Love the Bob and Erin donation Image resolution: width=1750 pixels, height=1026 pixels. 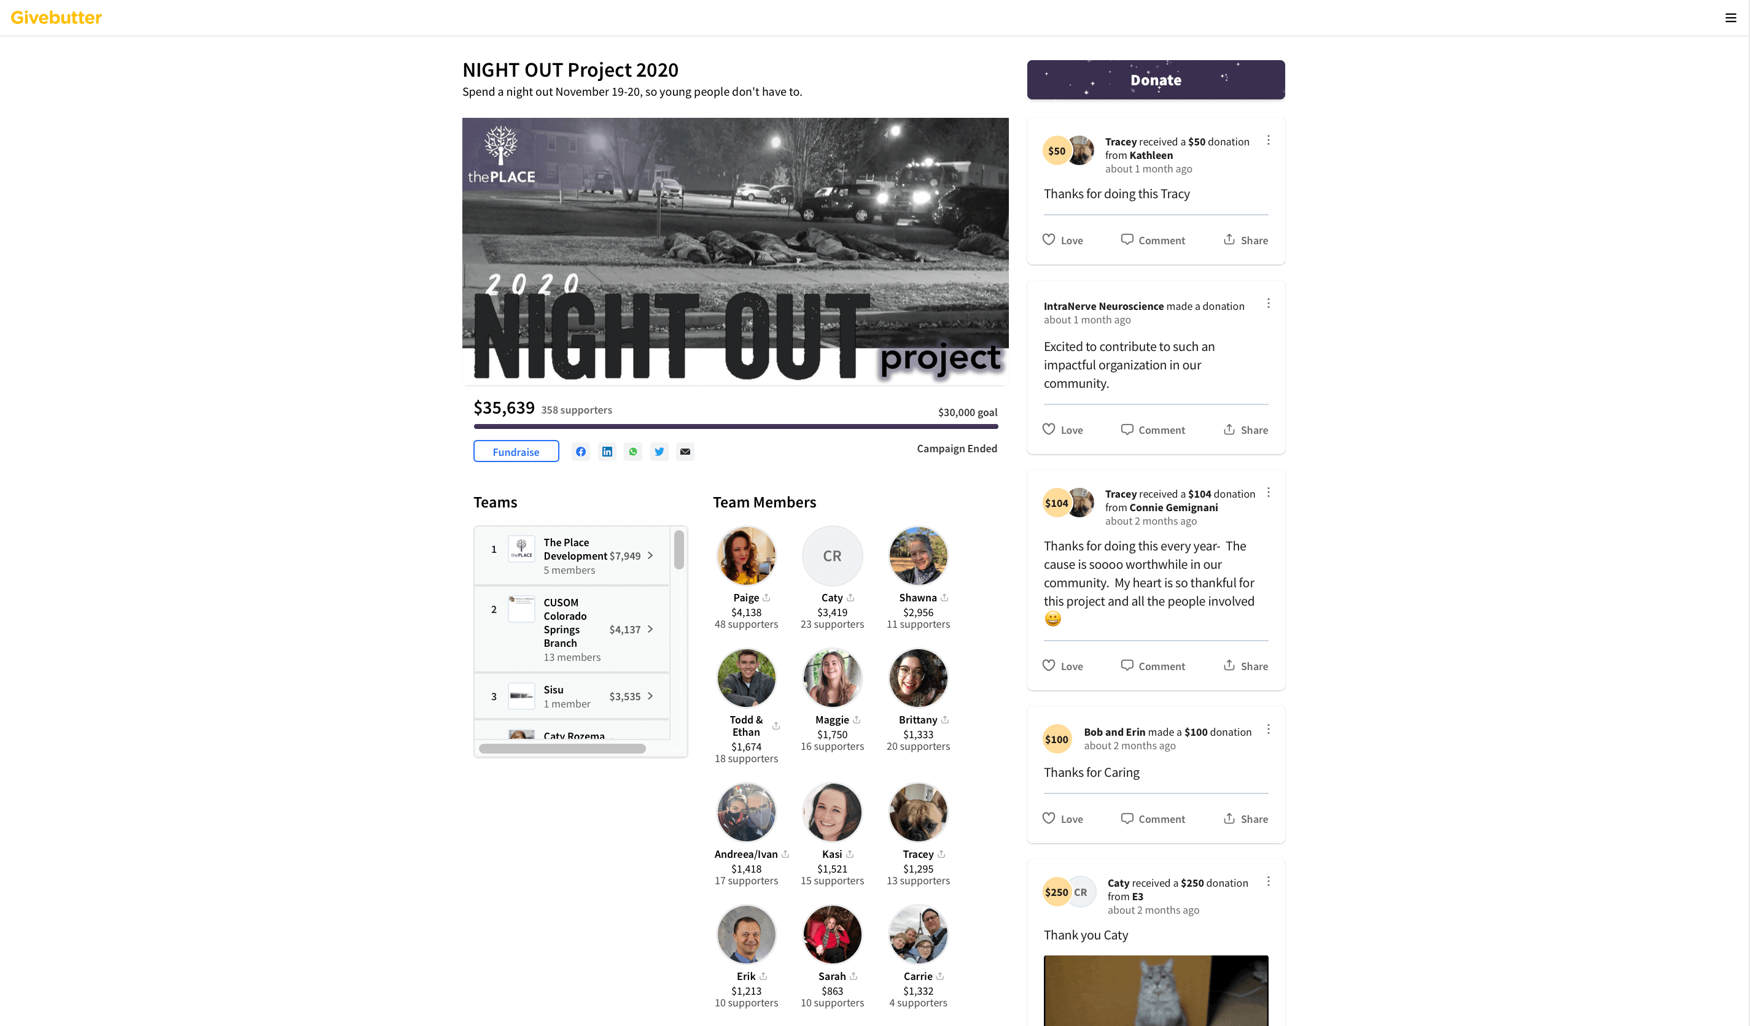[x=1062, y=819]
